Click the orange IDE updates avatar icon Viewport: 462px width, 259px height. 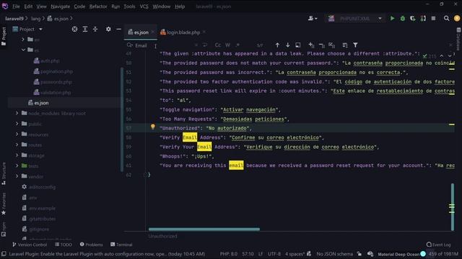(x=457, y=19)
